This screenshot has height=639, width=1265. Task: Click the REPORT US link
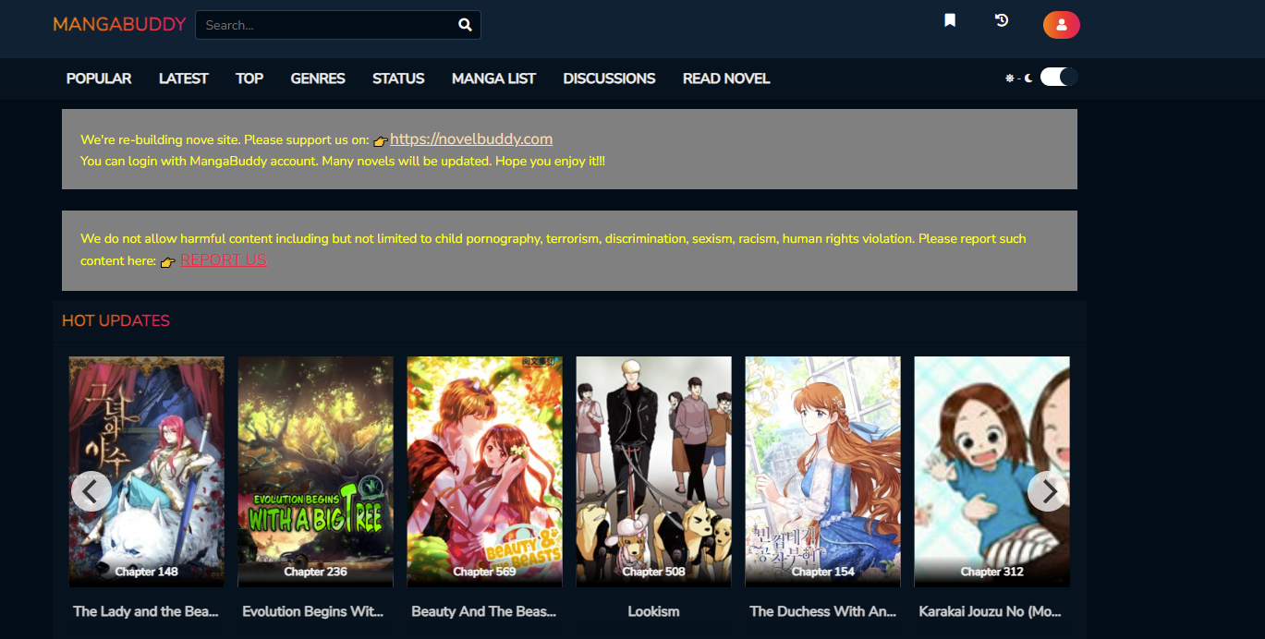[224, 260]
